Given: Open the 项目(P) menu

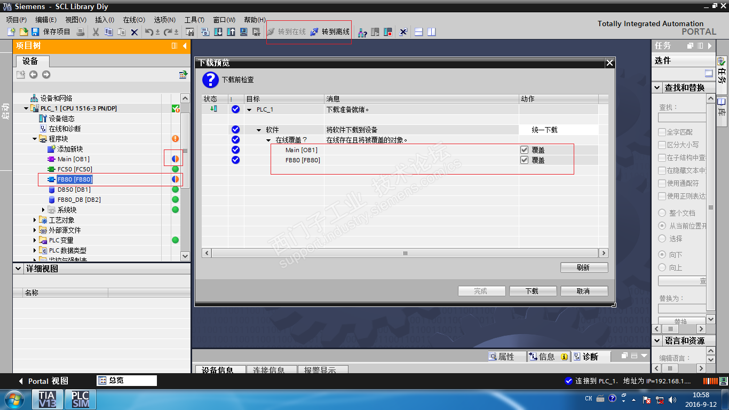Looking at the screenshot, I should tap(17, 20).
